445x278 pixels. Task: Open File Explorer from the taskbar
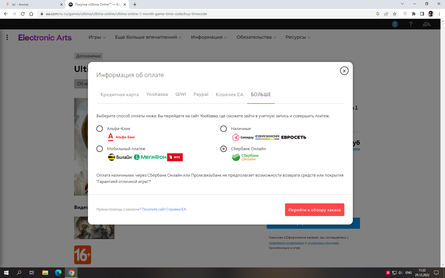[x=45, y=273]
